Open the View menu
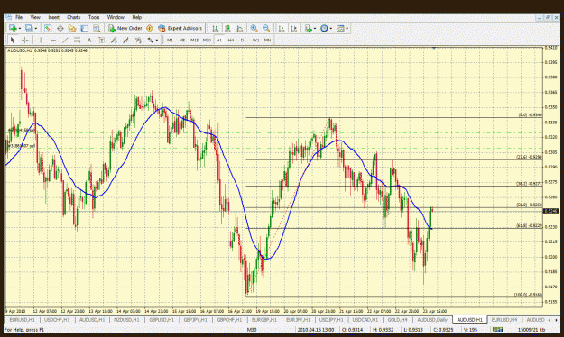 tap(35, 17)
